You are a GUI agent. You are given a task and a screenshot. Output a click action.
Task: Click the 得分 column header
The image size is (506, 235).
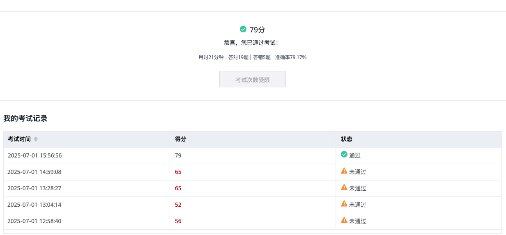[181, 139]
